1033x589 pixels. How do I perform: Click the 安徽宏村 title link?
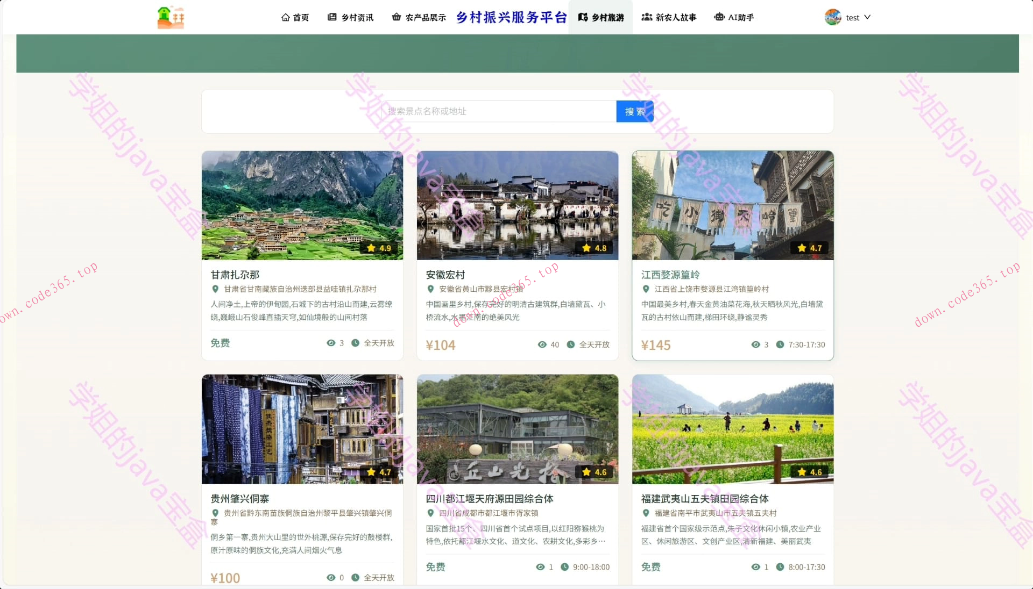click(x=445, y=275)
